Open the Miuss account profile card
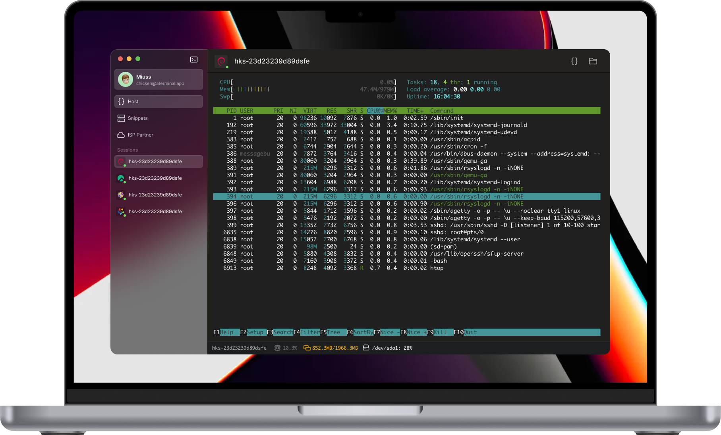The width and height of the screenshot is (721, 435). click(x=159, y=79)
